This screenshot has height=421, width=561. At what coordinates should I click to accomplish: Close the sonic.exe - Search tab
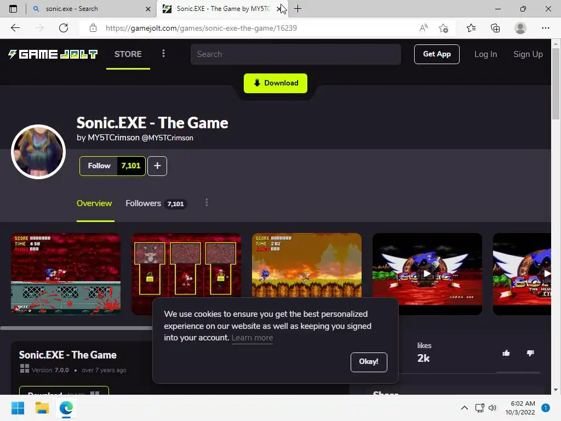[x=148, y=9]
